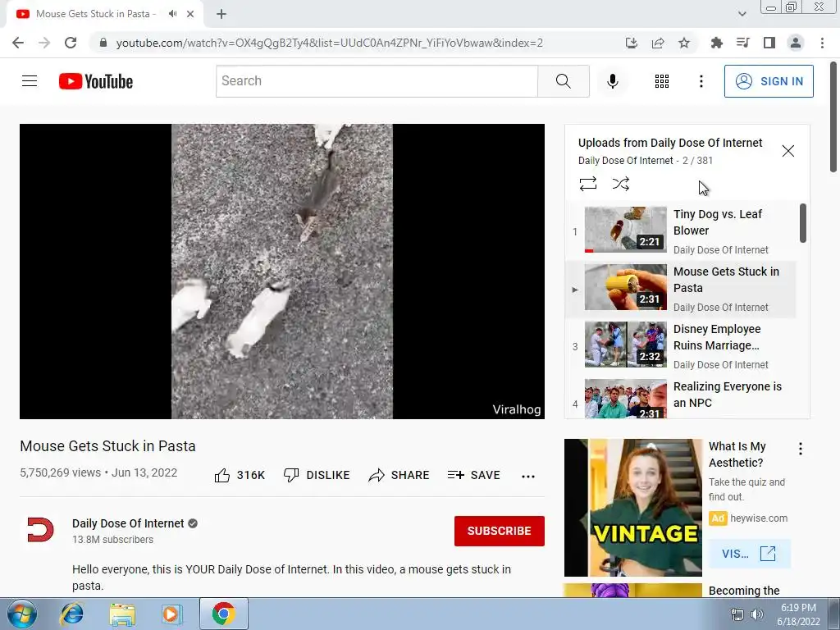Focus the YouTube search box
840x630 pixels.
coord(377,81)
